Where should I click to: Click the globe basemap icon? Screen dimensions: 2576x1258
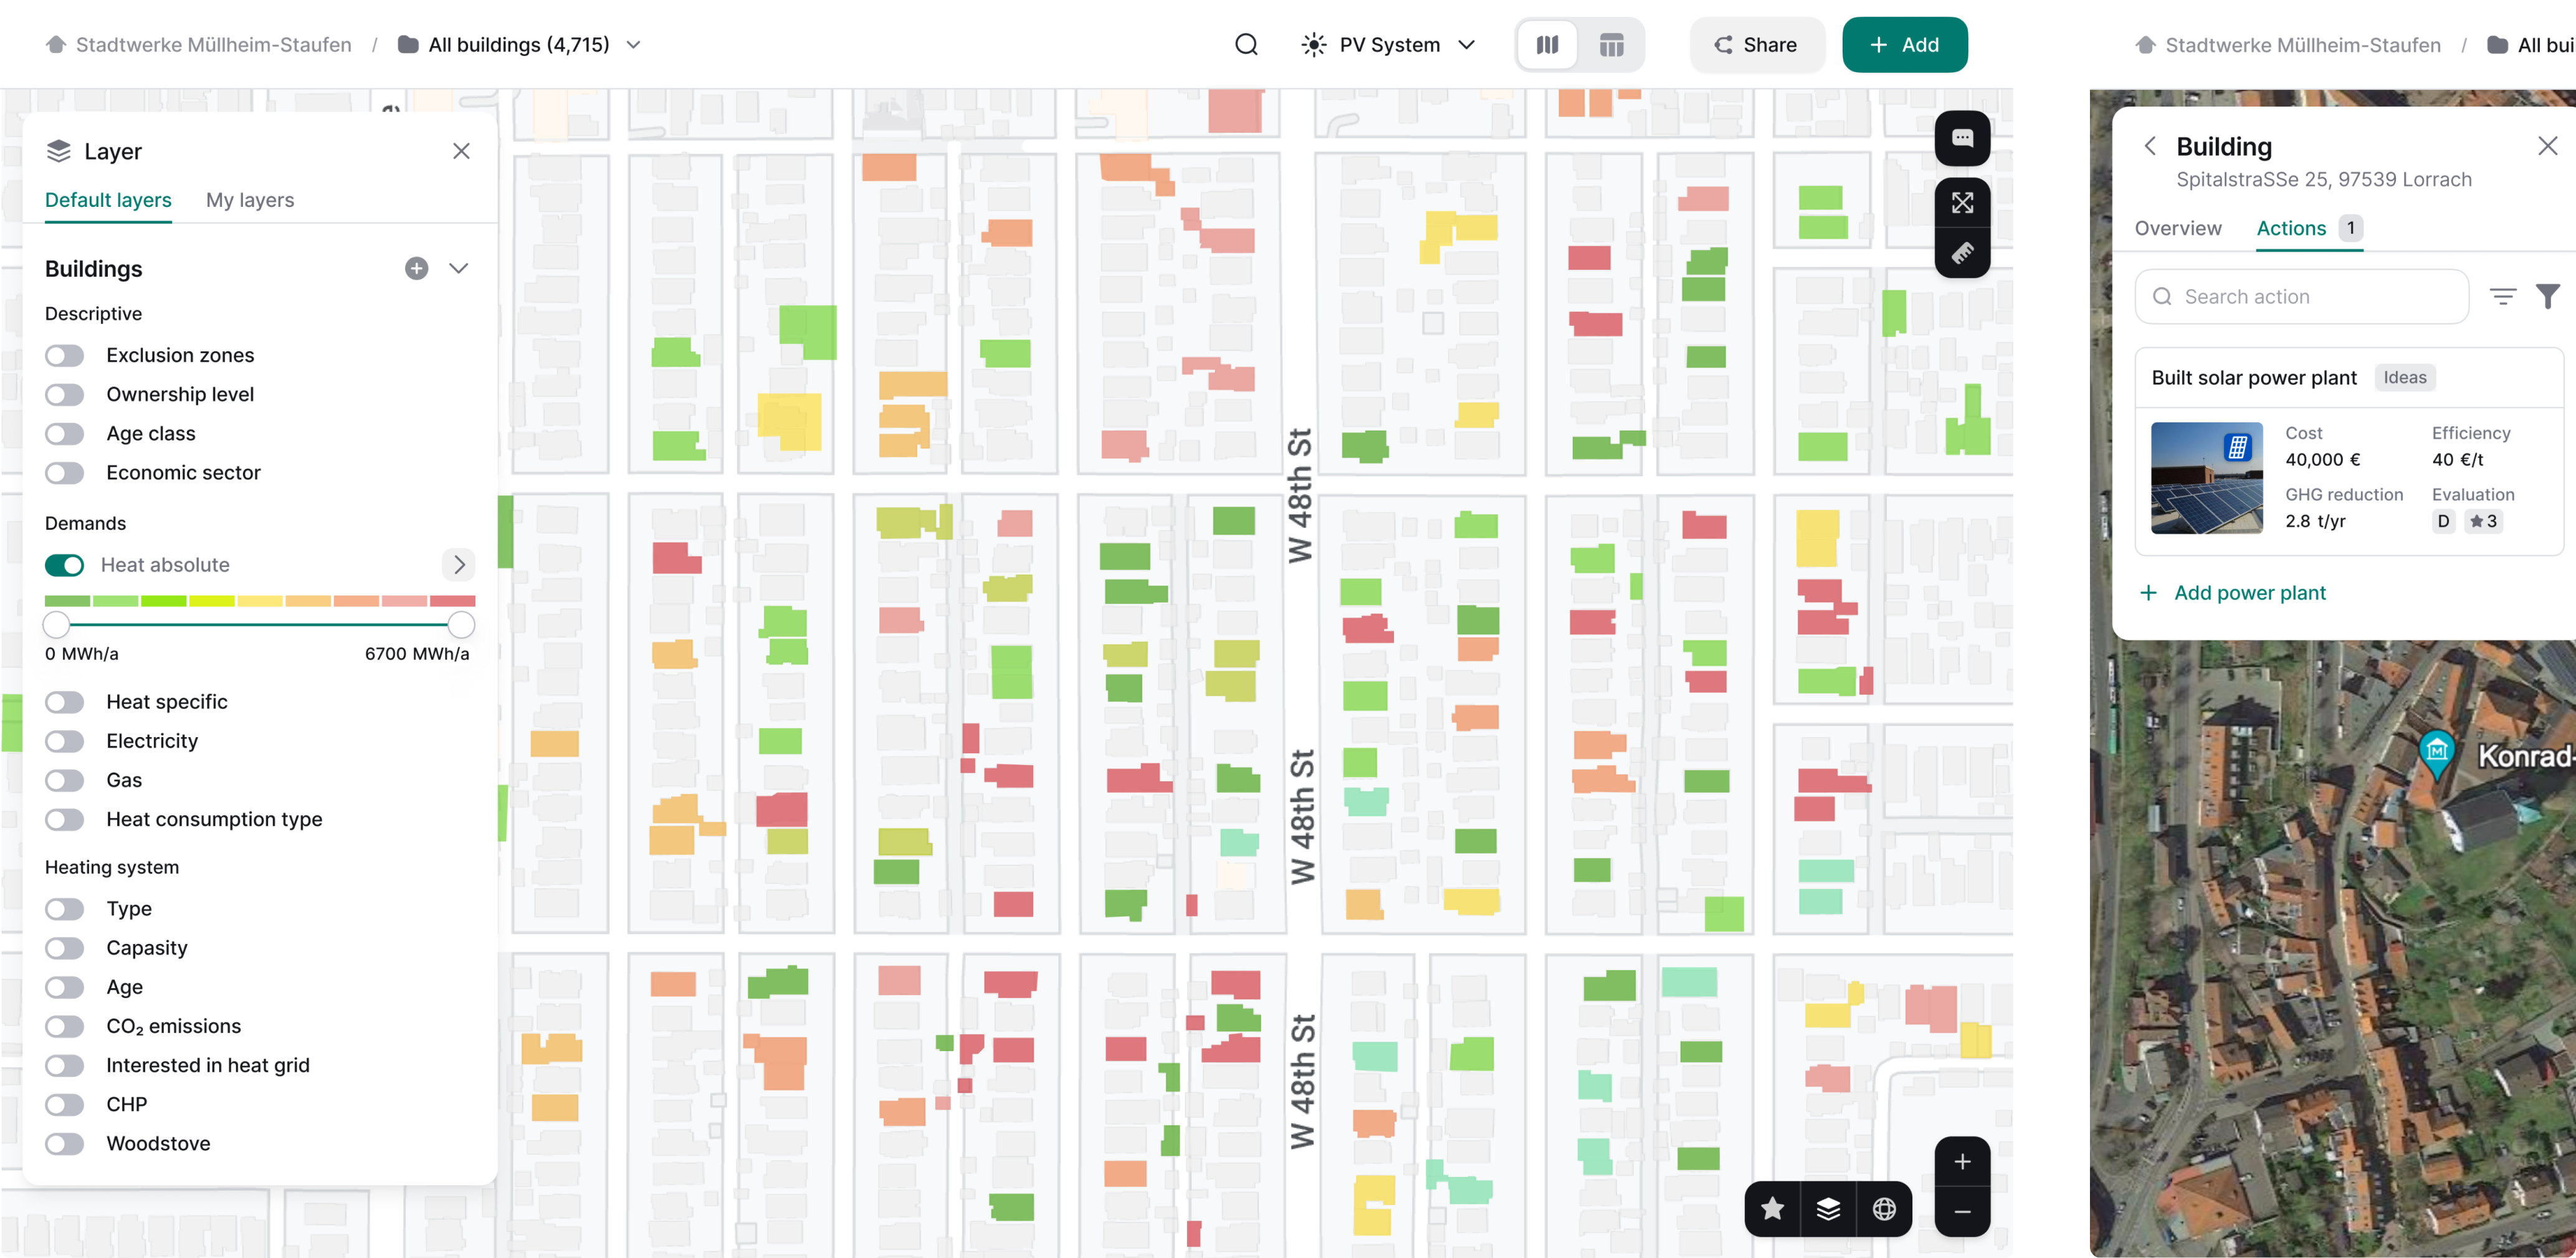pyautogui.click(x=1884, y=1209)
